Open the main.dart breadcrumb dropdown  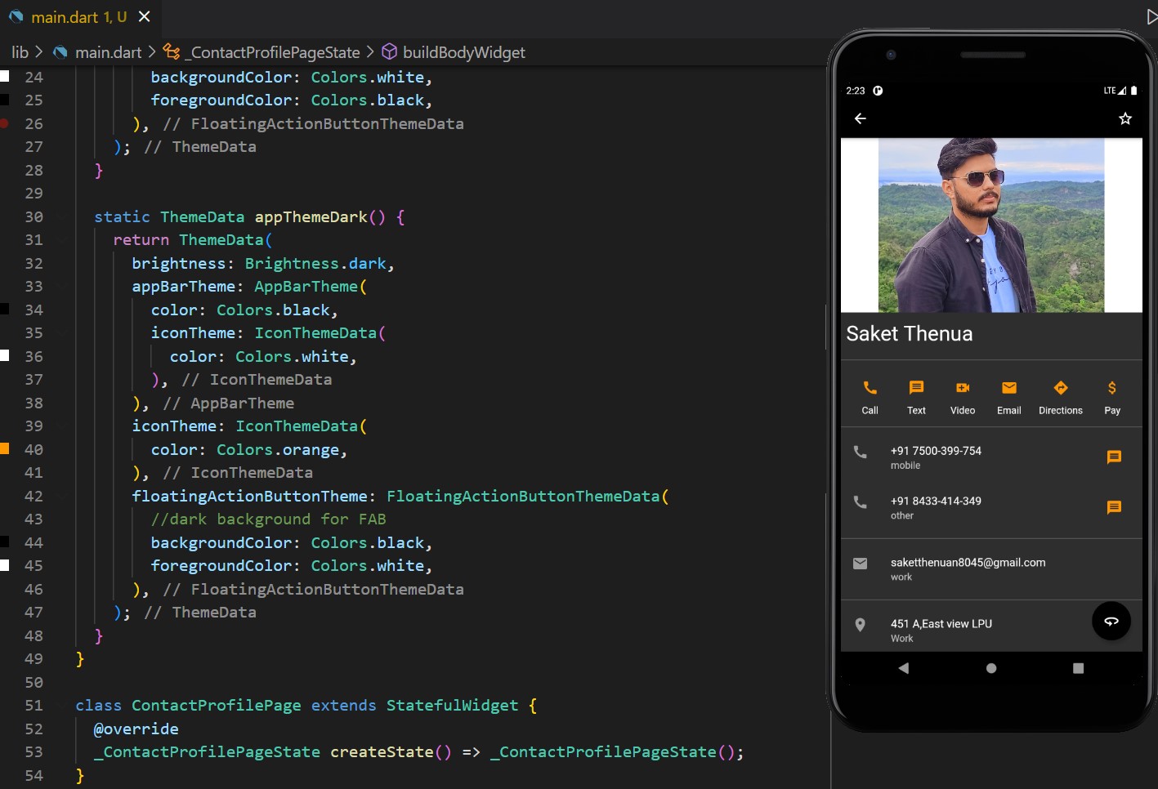pos(107,51)
